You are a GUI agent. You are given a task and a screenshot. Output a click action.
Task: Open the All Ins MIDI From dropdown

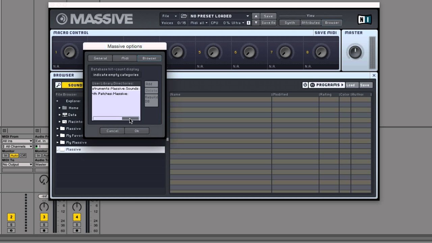pyautogui.click(x=17, y=141)
